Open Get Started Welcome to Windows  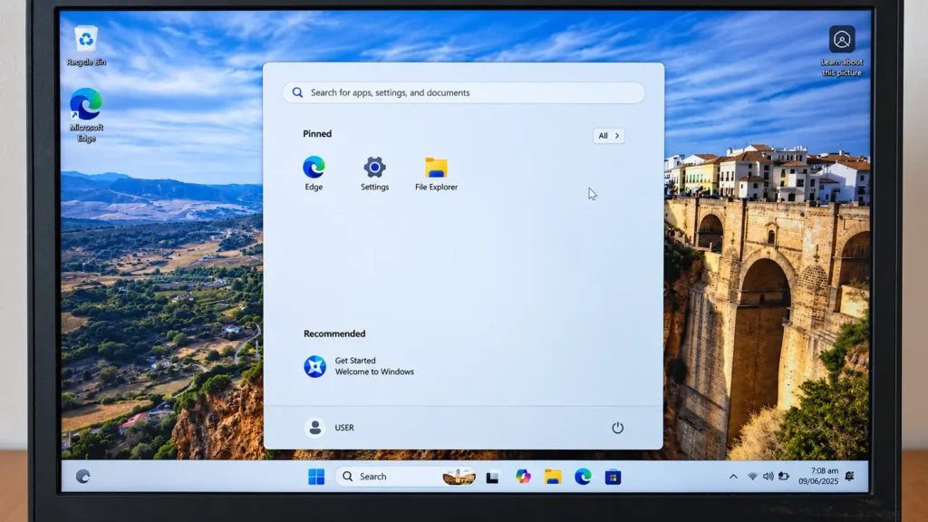click(359, 366)
